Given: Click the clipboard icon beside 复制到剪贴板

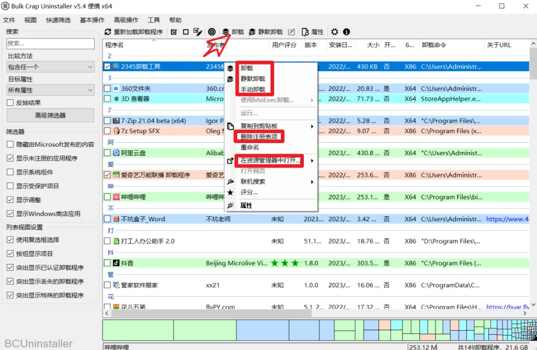Looking at the screenshot, I should (231, 126).
